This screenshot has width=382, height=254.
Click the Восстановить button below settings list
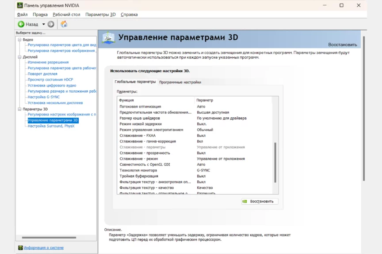260,202
